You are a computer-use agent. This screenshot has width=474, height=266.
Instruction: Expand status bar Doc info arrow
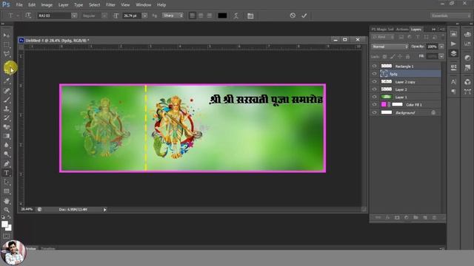[x=105, y=210]
